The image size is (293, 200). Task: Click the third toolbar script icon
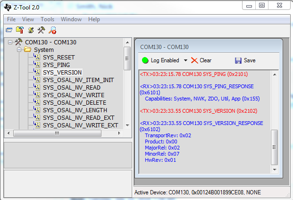[x=31, y=30]
